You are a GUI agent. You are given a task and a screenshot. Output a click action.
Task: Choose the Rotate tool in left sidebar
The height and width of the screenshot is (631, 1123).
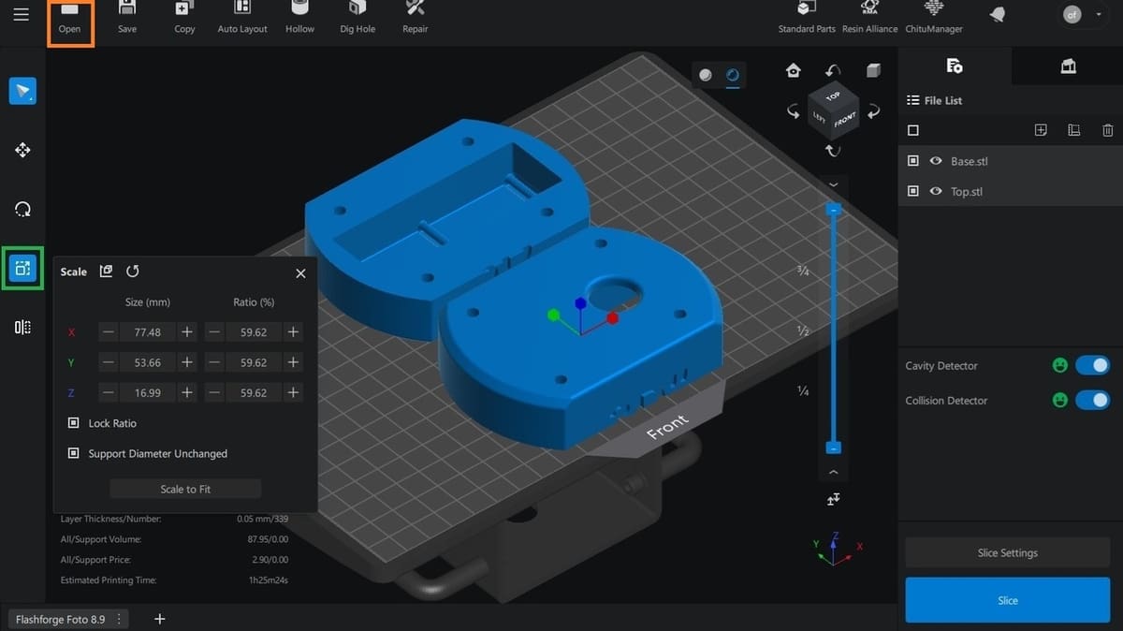[x=22, y=210]
